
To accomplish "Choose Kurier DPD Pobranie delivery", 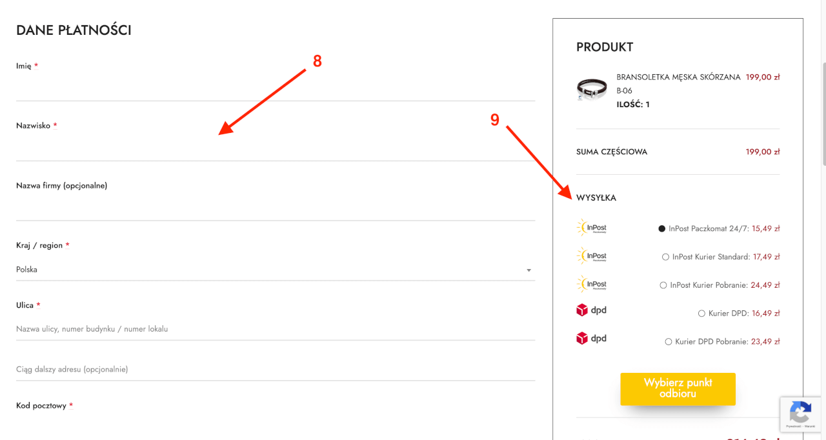I will (x=669, y=342).
